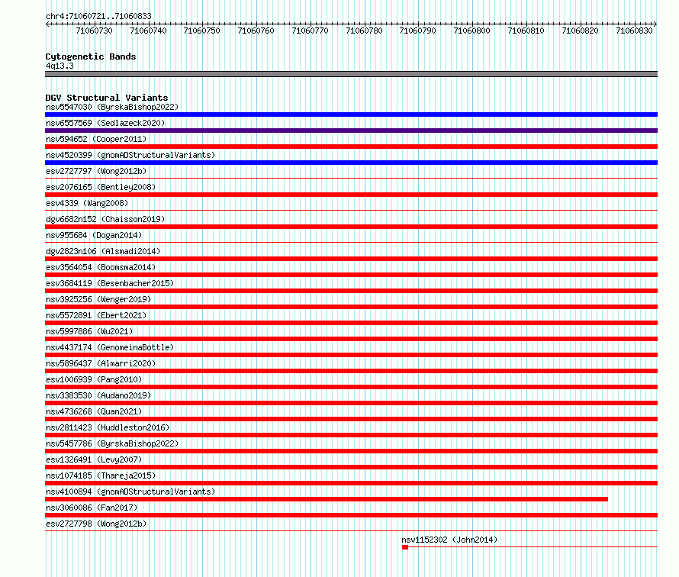Click the blue bar under nsv4520399

[351, 163]
